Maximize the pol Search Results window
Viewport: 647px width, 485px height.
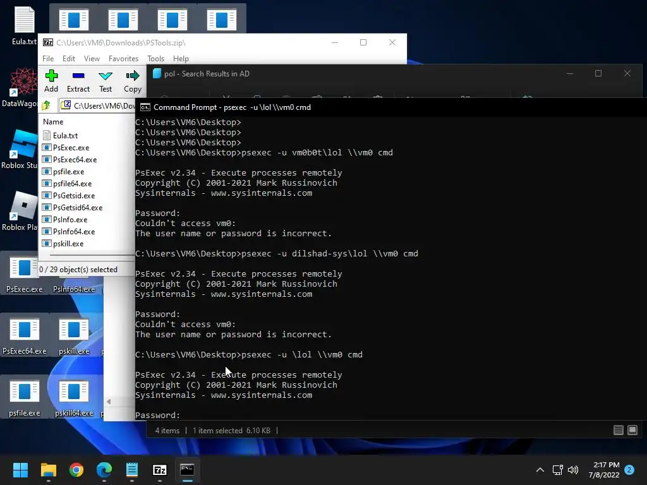[x=598, y=73]
